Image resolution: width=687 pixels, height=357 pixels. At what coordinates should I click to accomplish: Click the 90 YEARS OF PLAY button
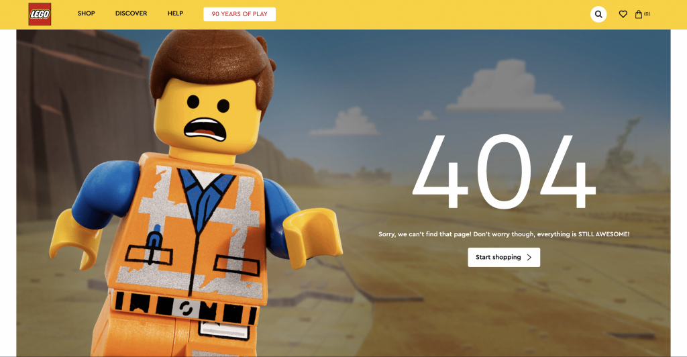coord(240,14)
